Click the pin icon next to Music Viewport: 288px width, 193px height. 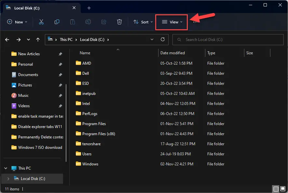61,96
